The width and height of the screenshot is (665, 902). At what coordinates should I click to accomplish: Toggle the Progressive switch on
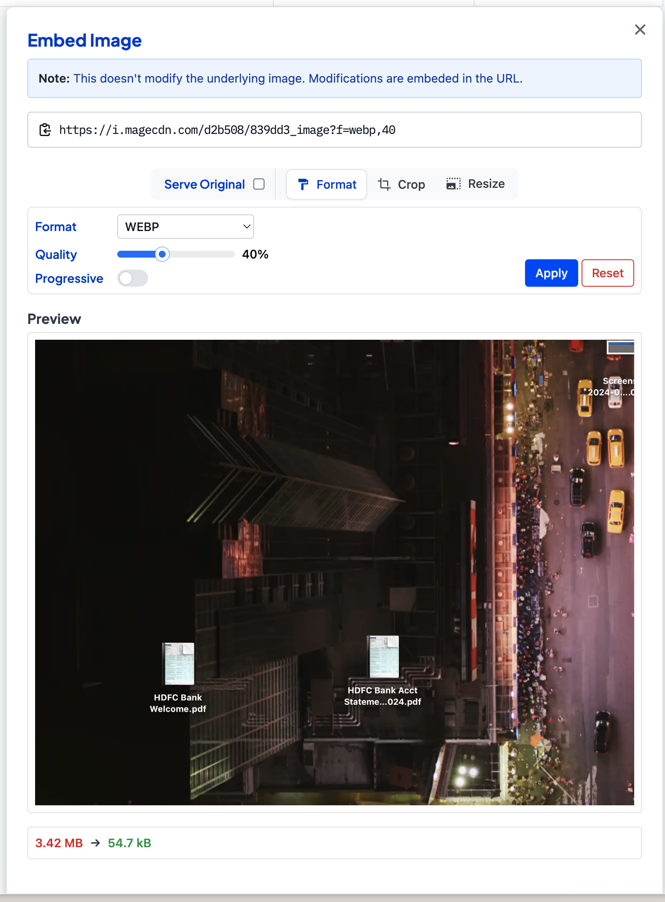(133, 279)
